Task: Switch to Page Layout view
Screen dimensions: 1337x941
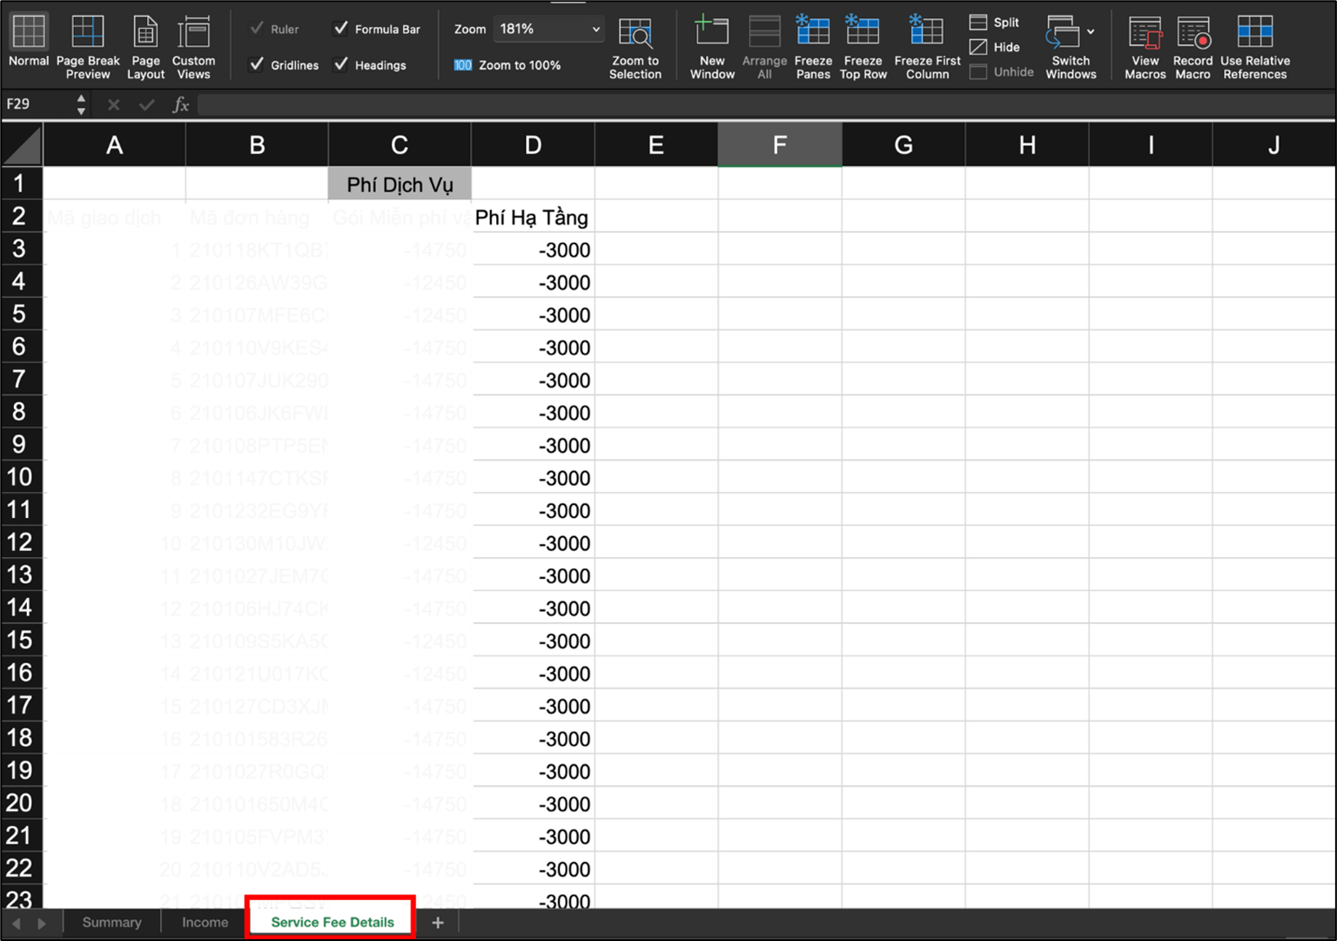Action: coord(145,46)
